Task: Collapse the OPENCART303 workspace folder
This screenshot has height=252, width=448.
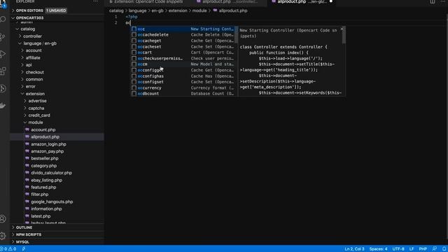Action: pyautogui.click(x=29, y=17)
